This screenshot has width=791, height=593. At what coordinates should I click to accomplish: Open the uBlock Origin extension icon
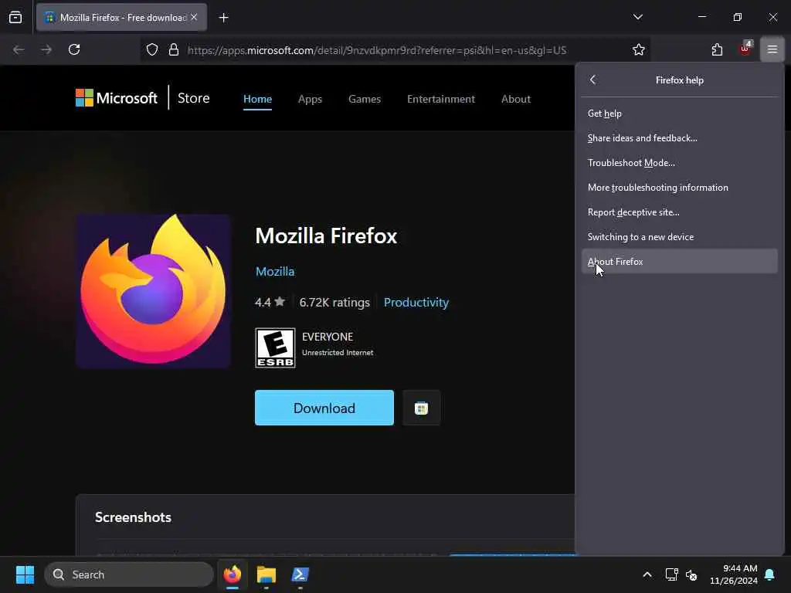[x=745, y=49]
